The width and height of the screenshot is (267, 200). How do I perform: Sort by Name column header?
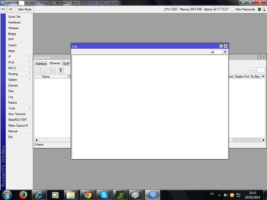[54, 77]
